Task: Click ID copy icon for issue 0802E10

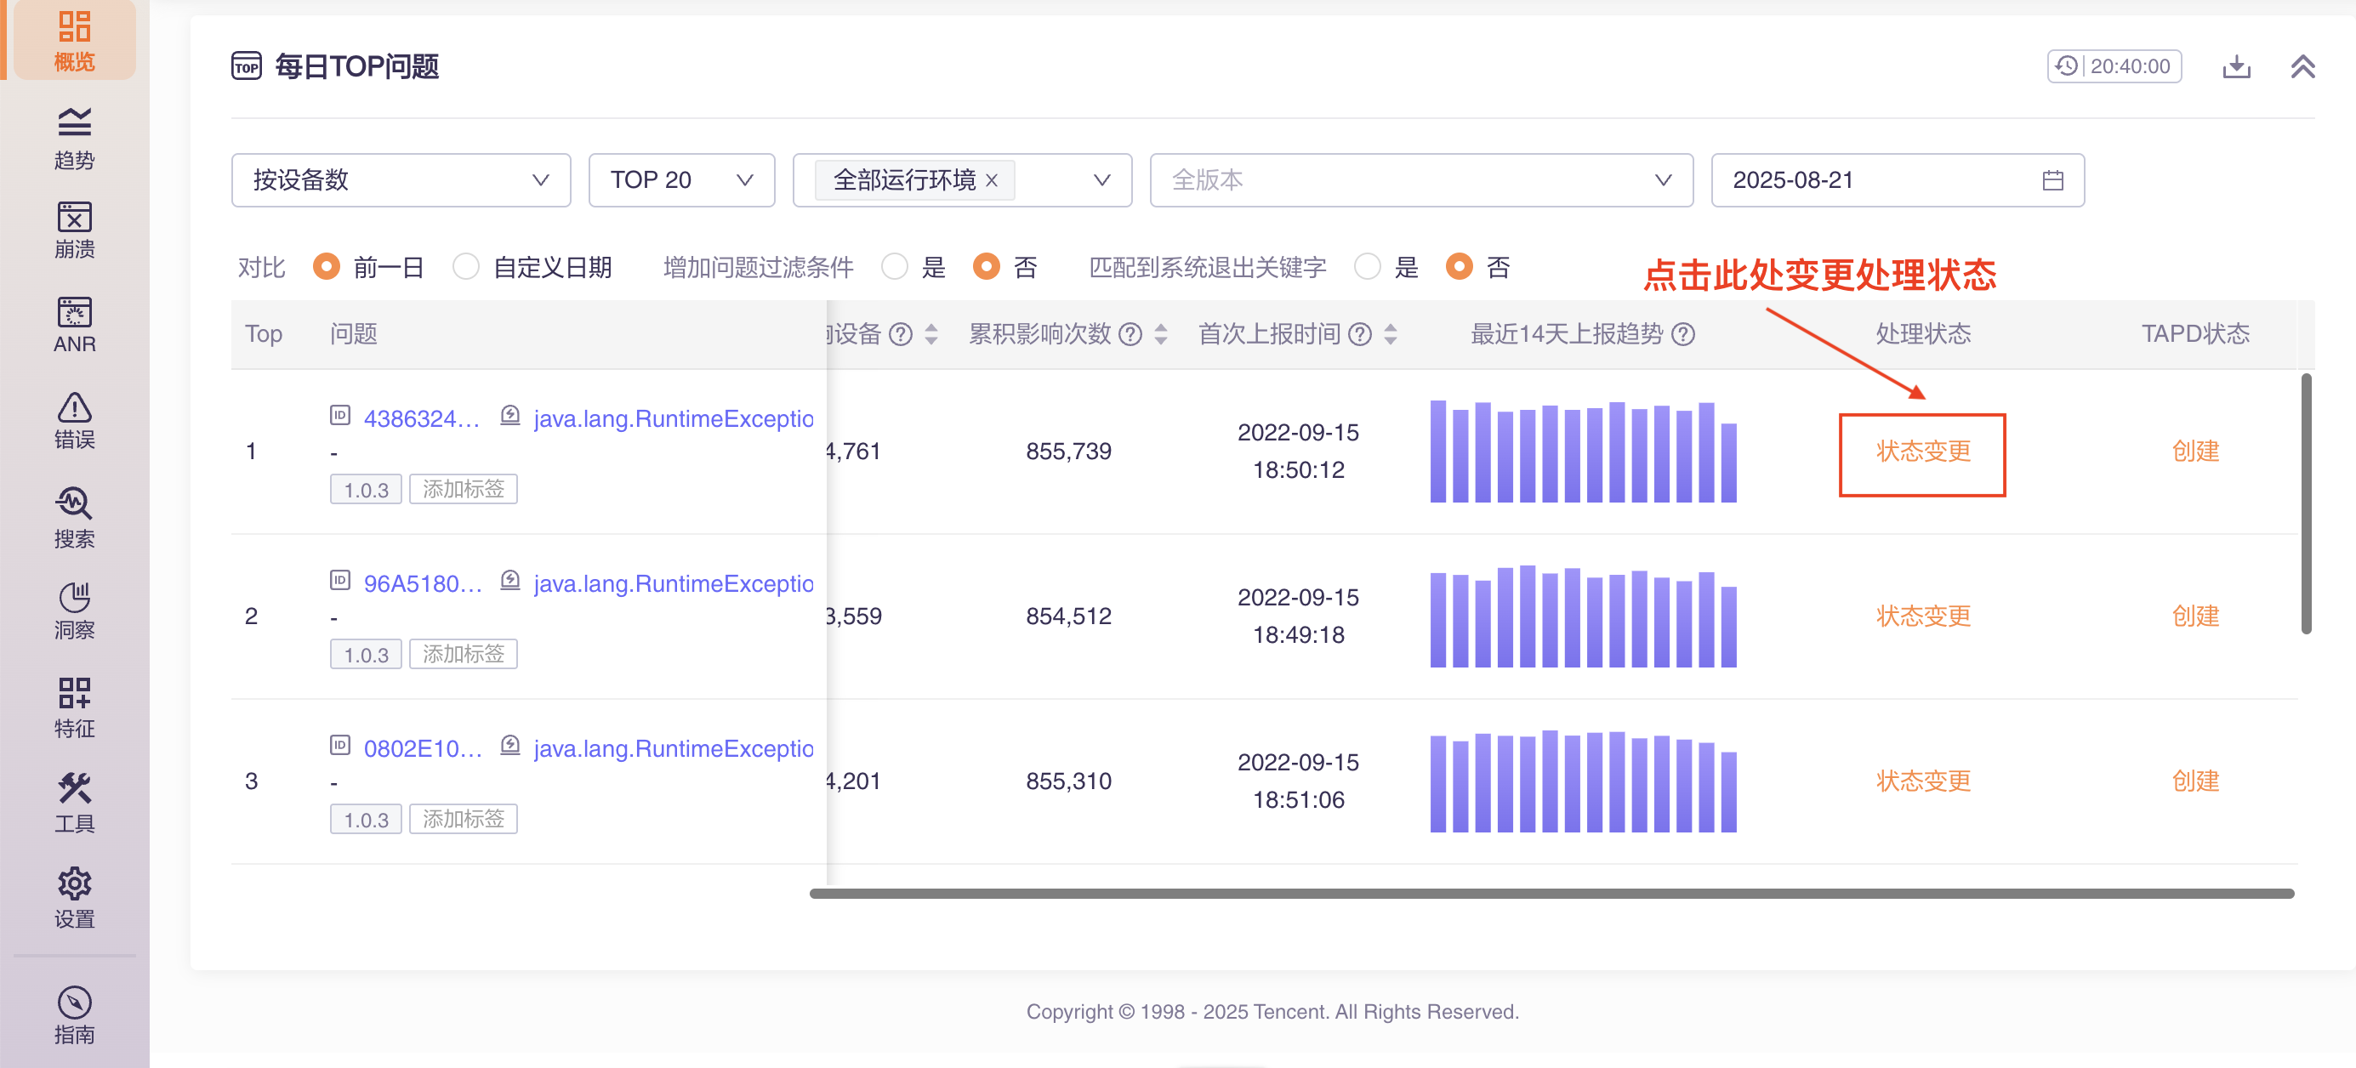Action: (x=340, y=745)
